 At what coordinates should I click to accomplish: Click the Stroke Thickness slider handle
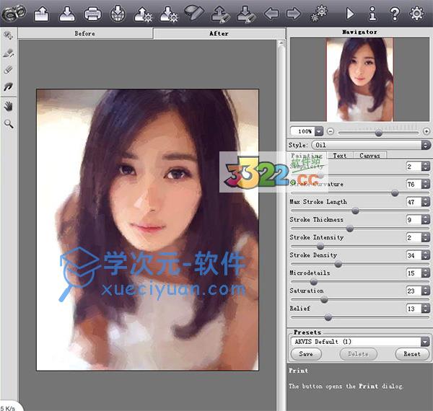(x=350, y=229)
